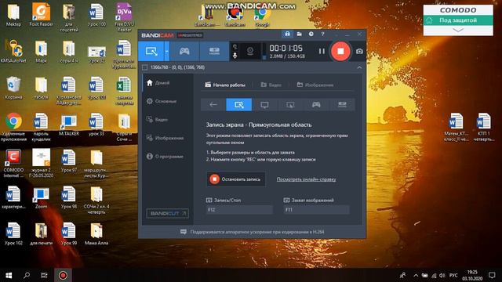Select the Foxit Reader desktop icon
This screenshot has height=282, width=502.
[41, 14]
